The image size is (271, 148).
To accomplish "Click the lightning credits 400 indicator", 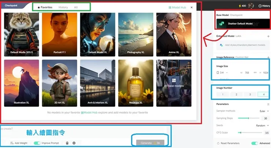I will [242, 6].
